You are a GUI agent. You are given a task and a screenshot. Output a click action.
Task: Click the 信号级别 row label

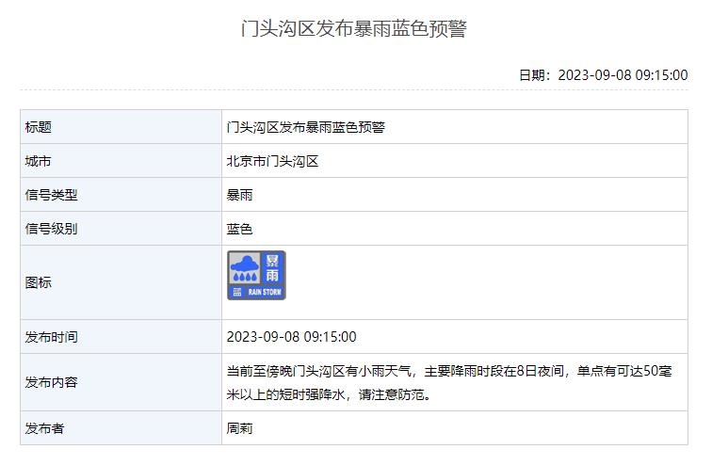[x=51, y=229]
